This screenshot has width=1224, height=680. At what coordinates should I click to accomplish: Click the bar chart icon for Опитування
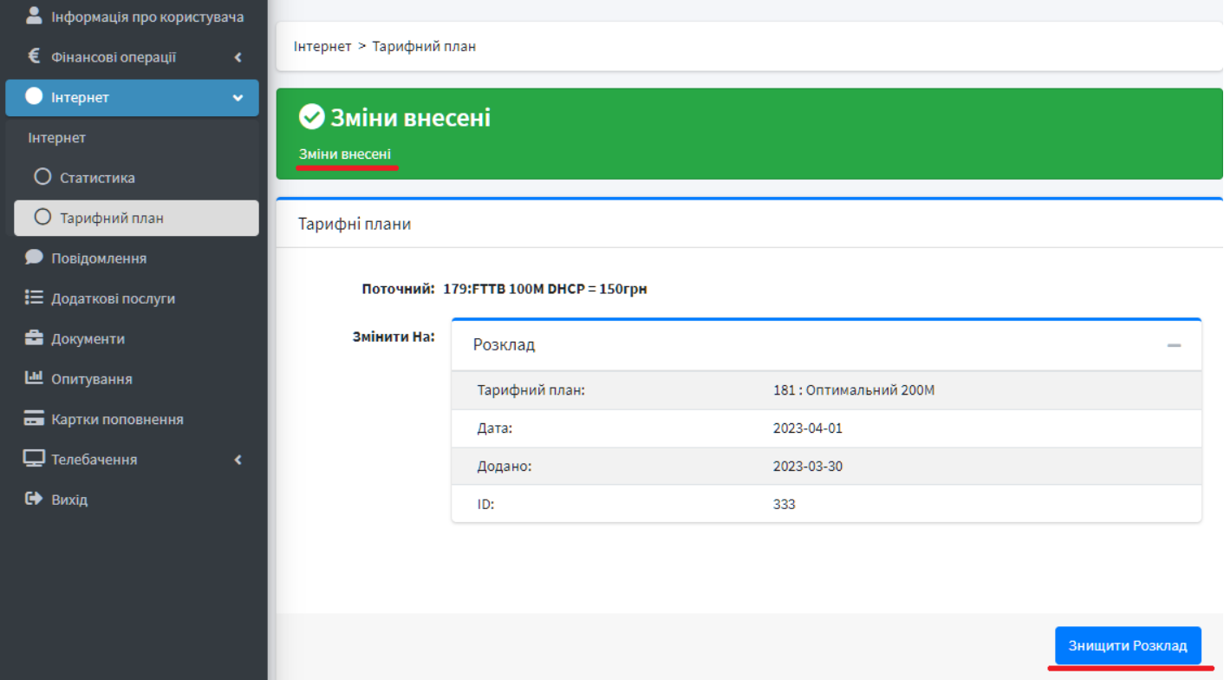(x=34, y=378)
